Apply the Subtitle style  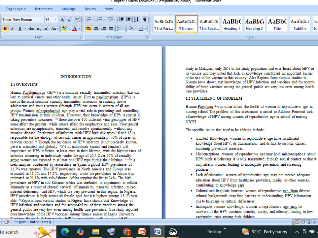click(300, 24)
